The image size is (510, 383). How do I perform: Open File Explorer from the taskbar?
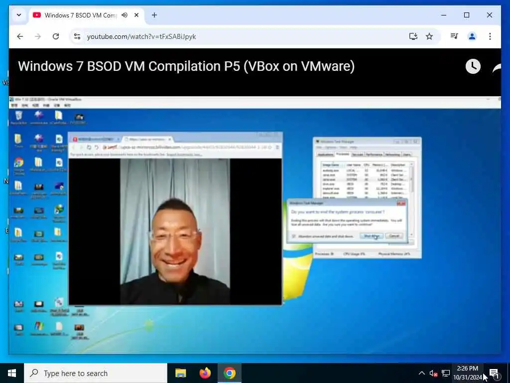(180, 373)
